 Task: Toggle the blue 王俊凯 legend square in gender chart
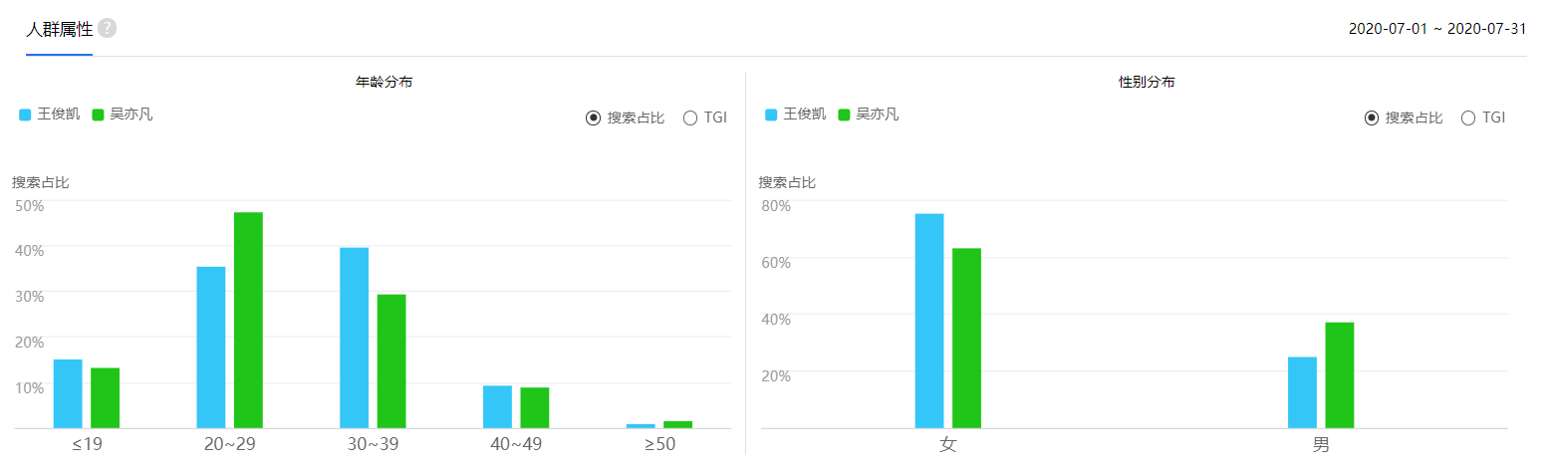coord(771,115)
